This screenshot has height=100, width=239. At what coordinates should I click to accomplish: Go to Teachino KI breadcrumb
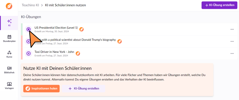[30, 5]
